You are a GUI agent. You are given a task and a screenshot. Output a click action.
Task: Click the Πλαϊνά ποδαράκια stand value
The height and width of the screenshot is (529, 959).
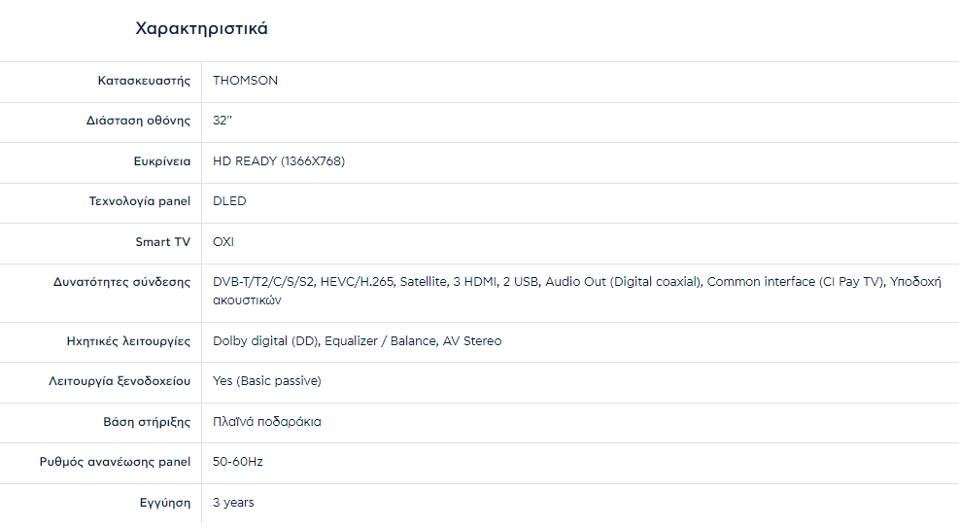[266, 422]
